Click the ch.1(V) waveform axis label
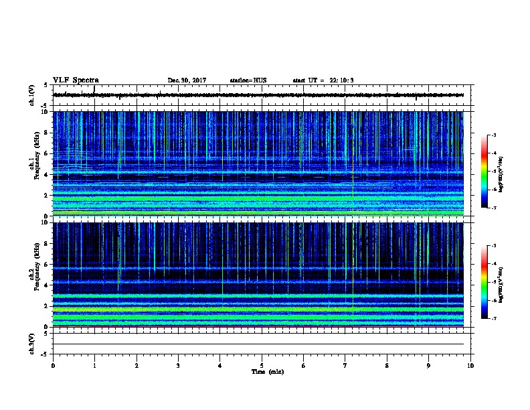This screenshot has height=410, width=530. (31, 95)
